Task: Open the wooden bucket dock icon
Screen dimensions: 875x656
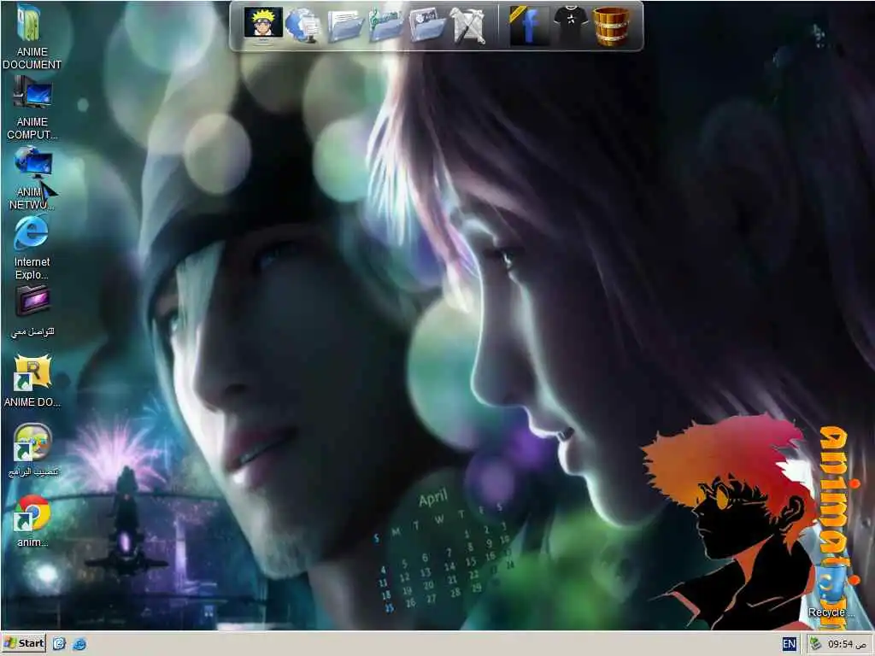Action: [x=611, y=26]
